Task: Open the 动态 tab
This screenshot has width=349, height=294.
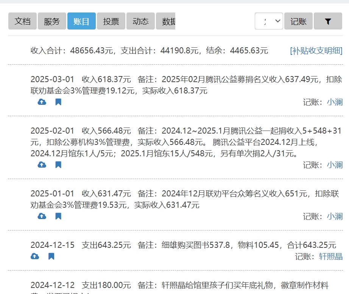Action: [140, 21]
